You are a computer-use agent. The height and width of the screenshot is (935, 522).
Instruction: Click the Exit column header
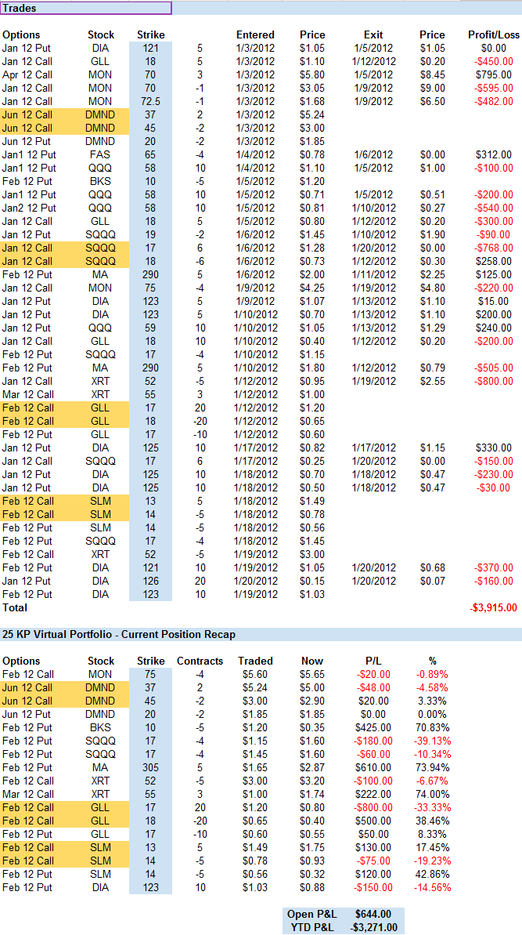(x=373, y=34)
